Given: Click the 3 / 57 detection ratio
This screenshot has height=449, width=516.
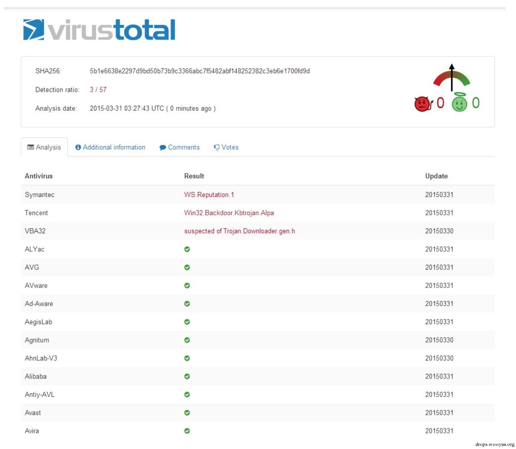Looking at the screenshot, I should [98, 90].
